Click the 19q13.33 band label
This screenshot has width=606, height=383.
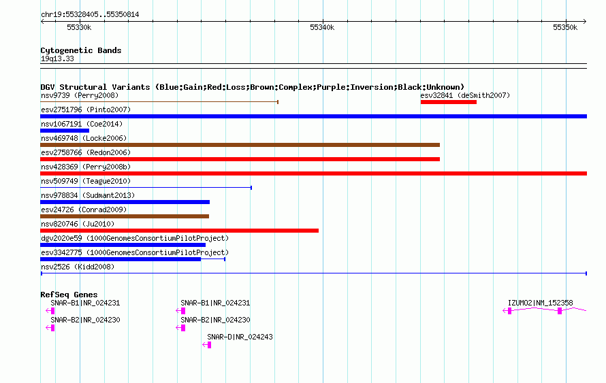tap(57, 59)
